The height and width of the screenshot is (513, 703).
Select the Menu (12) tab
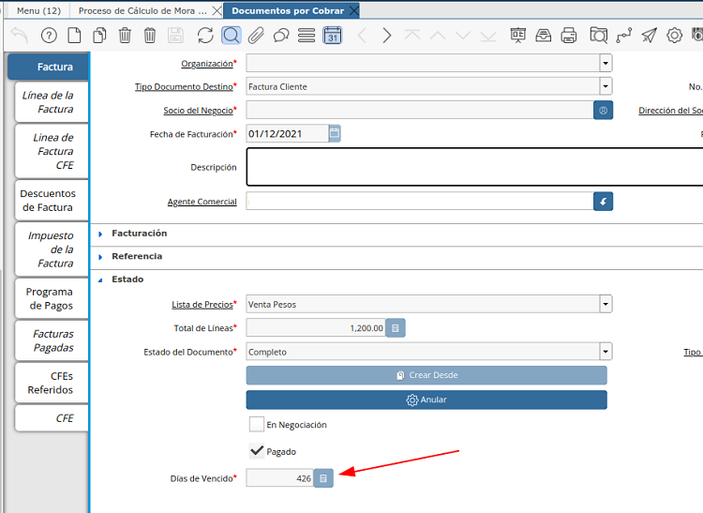pos(38,10)
